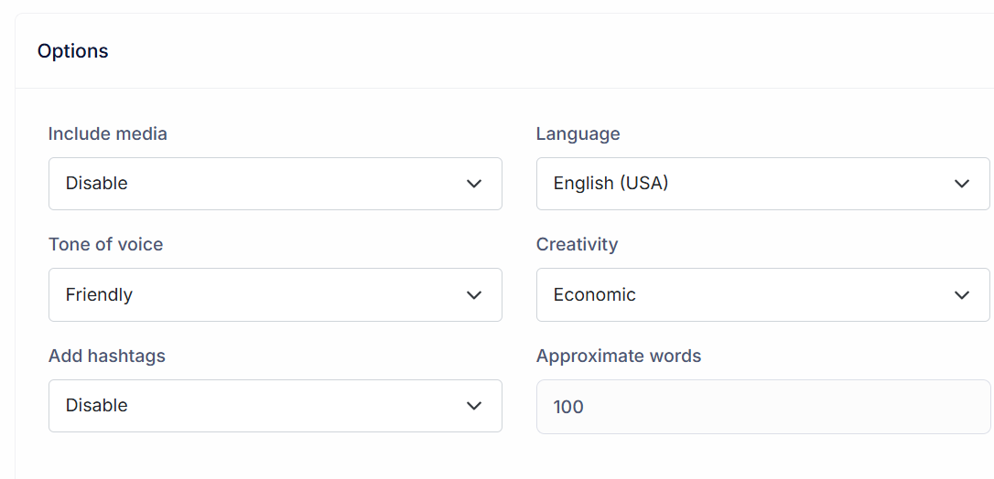This screenshot has width=994, height=479.
Task: Click the "Creativity" field label
Action: [x=577, y=245]
